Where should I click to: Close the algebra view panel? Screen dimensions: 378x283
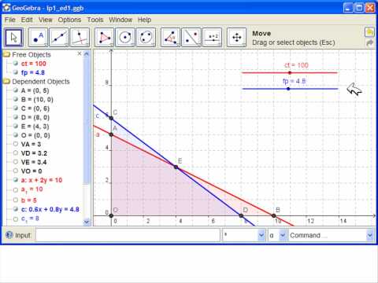[80, 53]
